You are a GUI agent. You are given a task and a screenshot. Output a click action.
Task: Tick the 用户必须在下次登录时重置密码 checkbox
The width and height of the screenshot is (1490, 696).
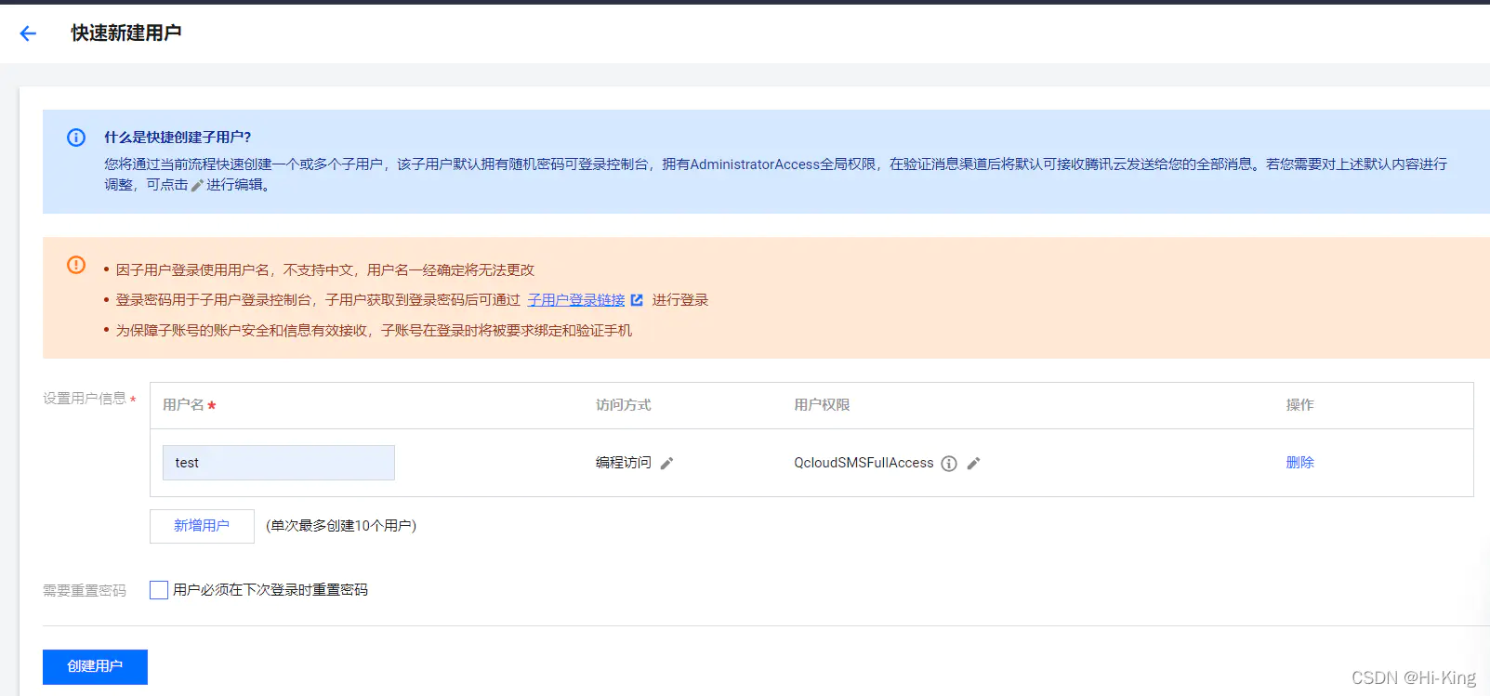[x=159, y=590]
